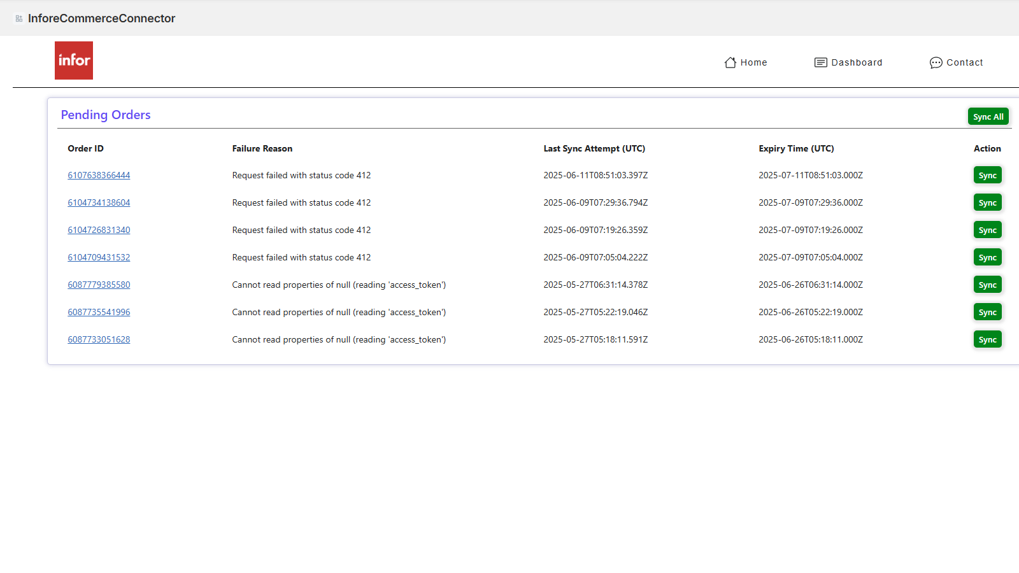This screenshot has height=573, width=1019.
Task: Click the Pending Orders heading
Action: [x=106, y=115]
